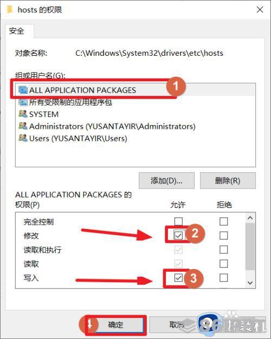Click the 删除(R) button

click(228, 180)
